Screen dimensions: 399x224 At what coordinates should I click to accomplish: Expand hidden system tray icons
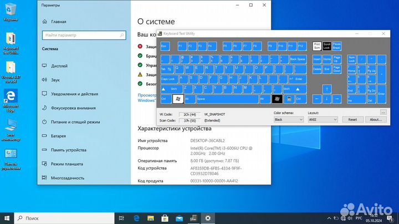(329, 218)
